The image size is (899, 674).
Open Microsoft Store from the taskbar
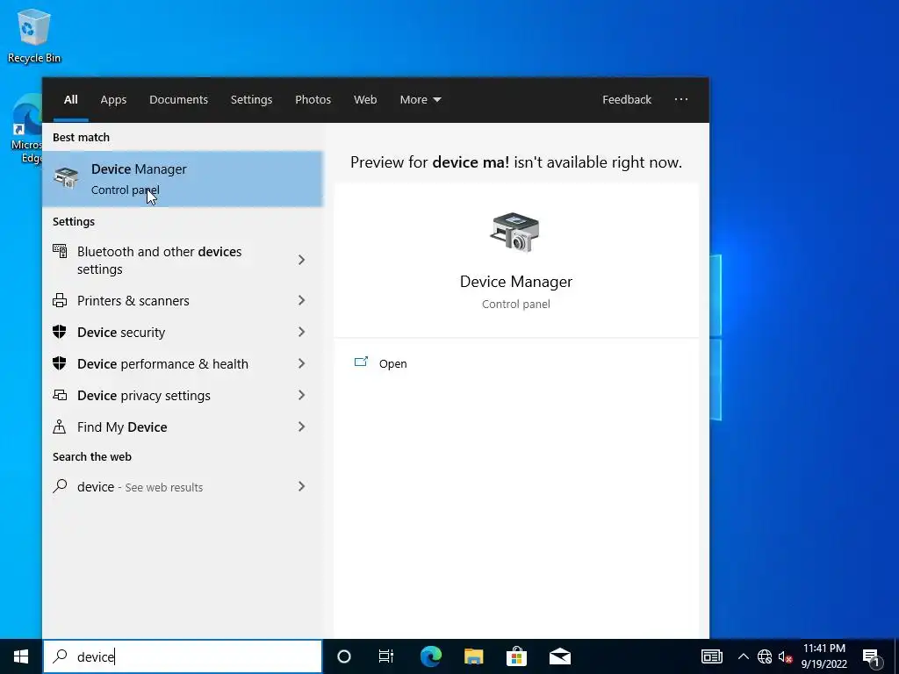pos(516,656)
